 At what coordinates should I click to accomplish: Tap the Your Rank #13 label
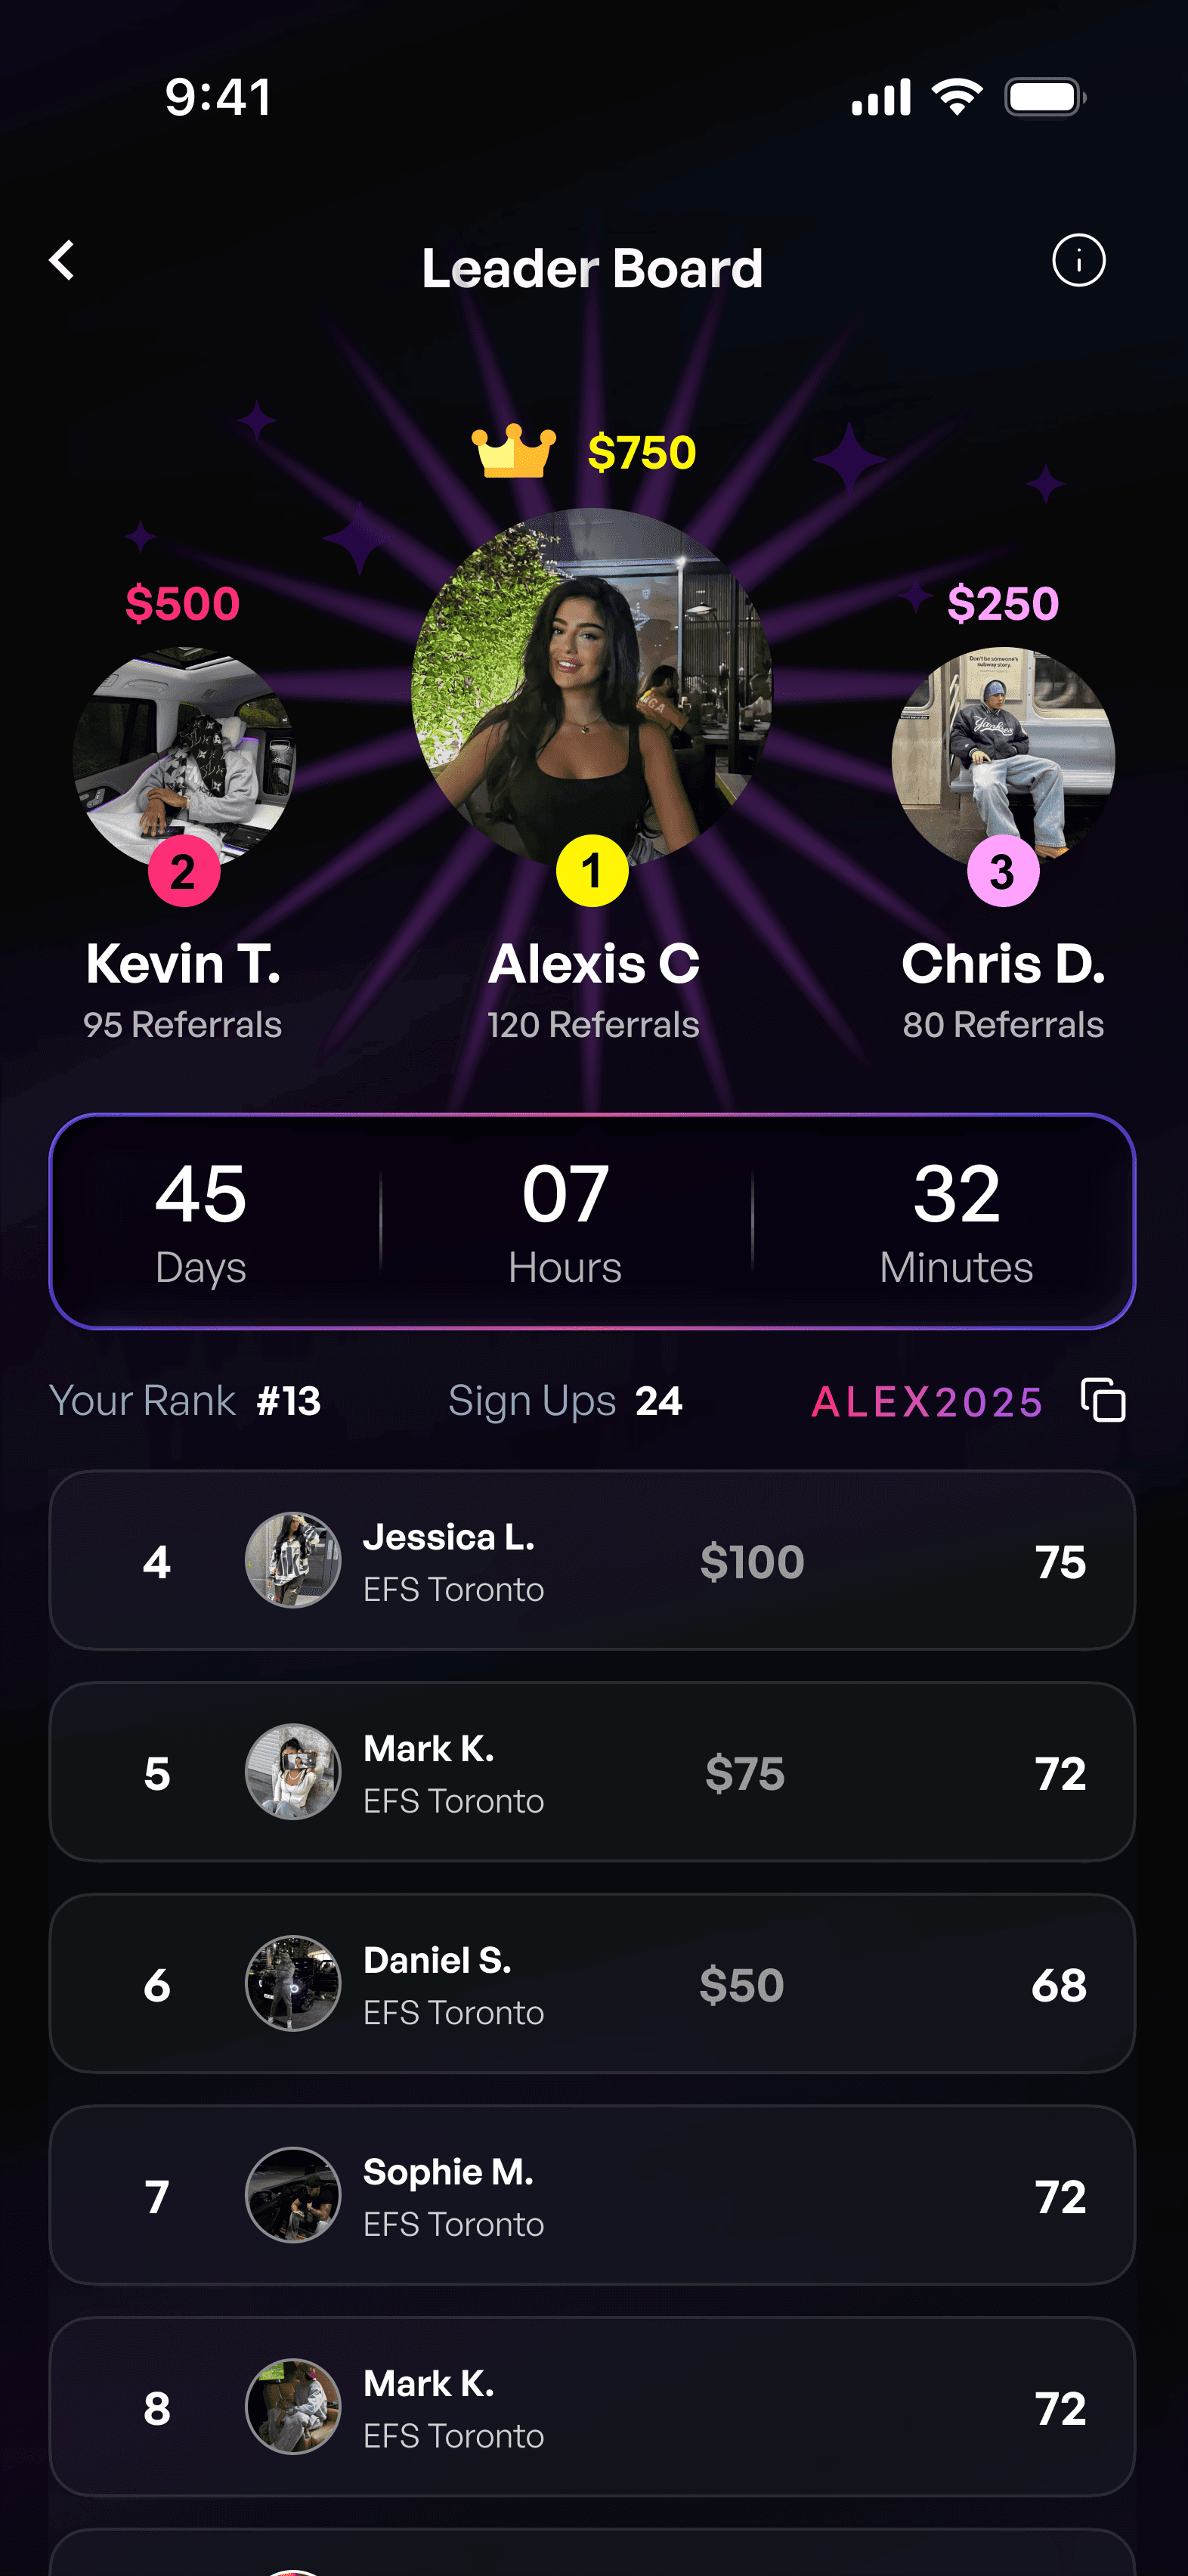[x=185, y=1401]
